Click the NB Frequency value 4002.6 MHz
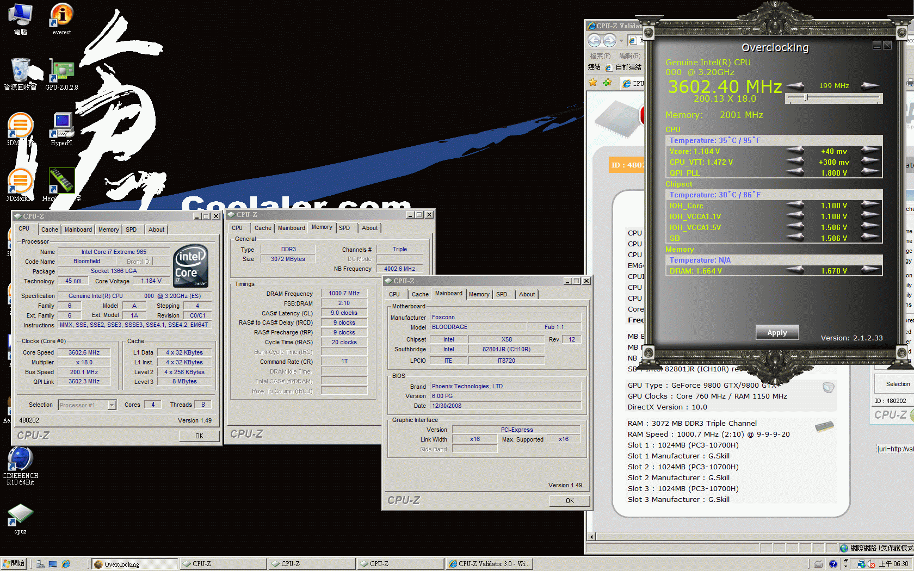 399,269
